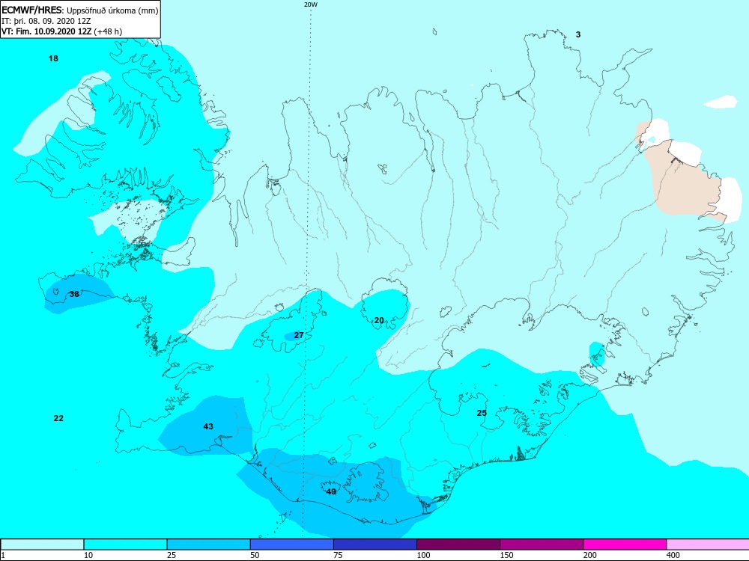Click the 25–50 mm legend swatch
Viewport: 749px width, 561px height.
point(208,545)
